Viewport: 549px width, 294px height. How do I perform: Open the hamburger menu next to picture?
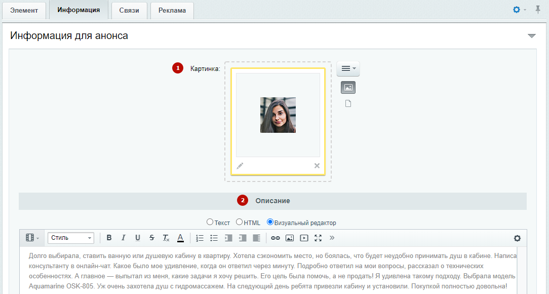coord(348,68)
